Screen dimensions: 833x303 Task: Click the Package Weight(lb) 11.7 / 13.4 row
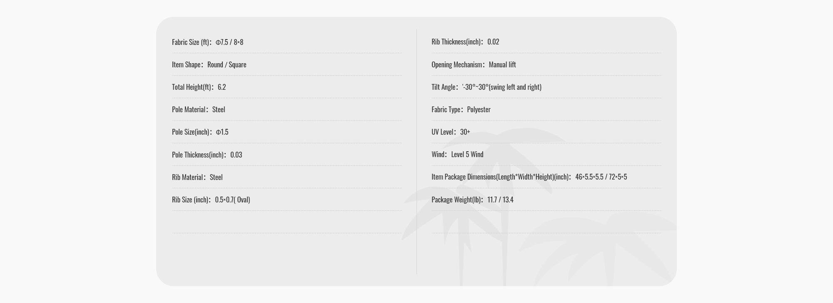tap(472, 200)
